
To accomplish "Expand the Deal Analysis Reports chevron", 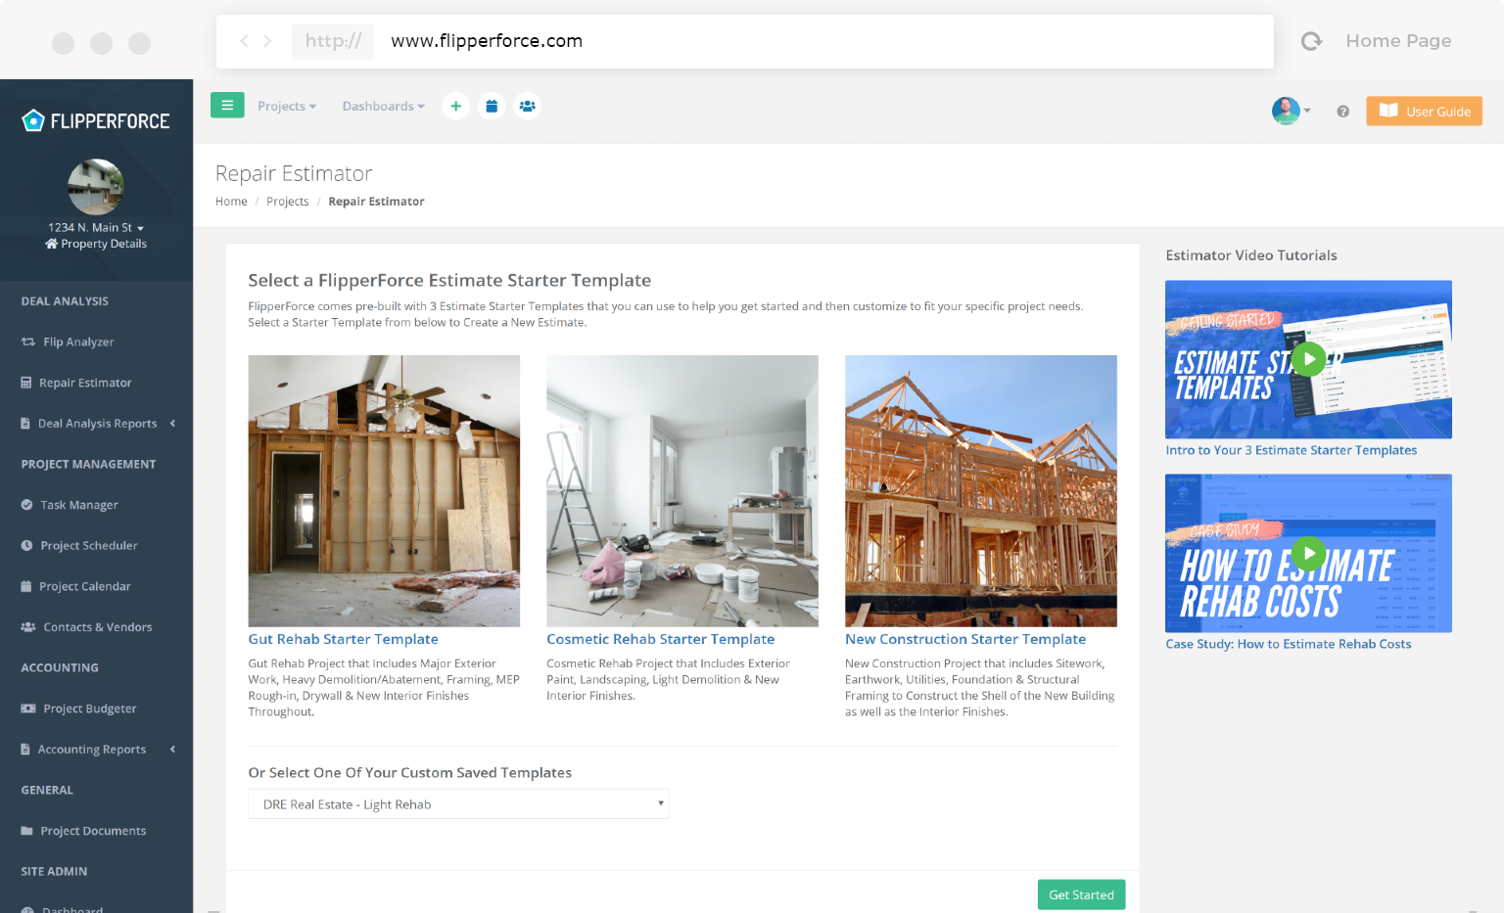I will pyautogui.click(x=173, y=424).
